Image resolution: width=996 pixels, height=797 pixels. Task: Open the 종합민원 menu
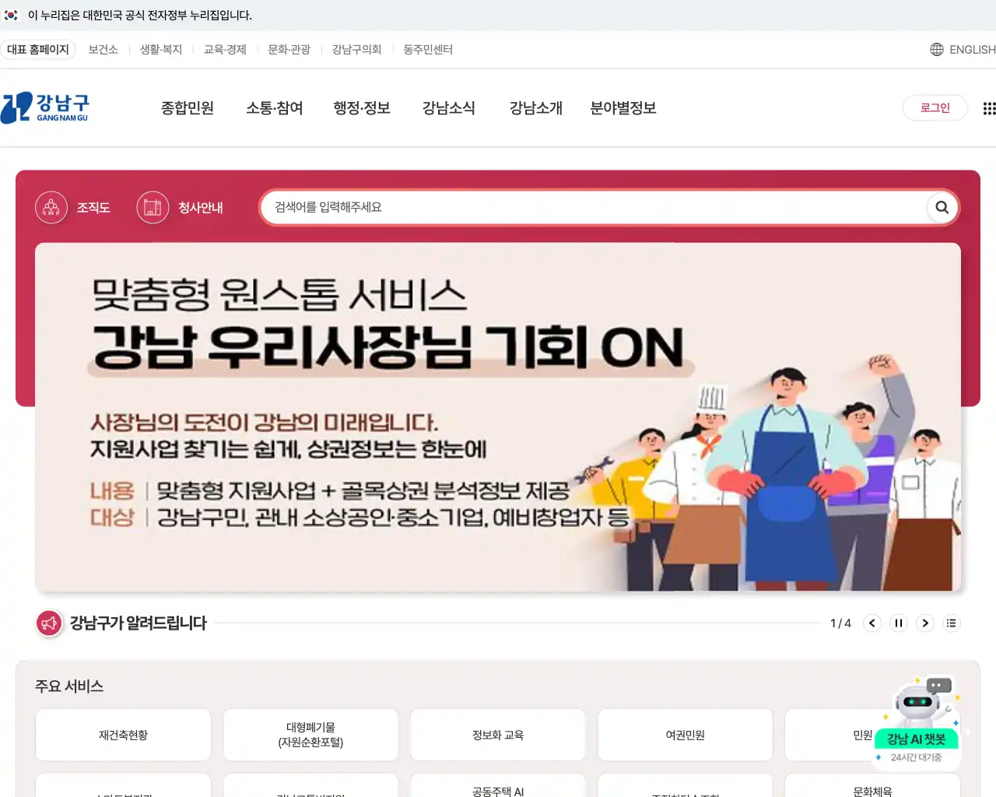pyautogui.click(x=188, y=108)
